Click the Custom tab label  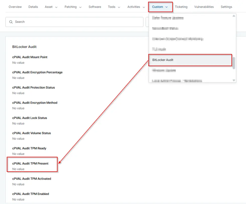[158, 7]
